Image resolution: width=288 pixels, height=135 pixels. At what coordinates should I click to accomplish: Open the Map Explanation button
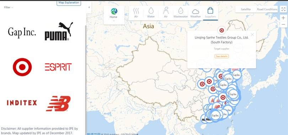[69, 2]
